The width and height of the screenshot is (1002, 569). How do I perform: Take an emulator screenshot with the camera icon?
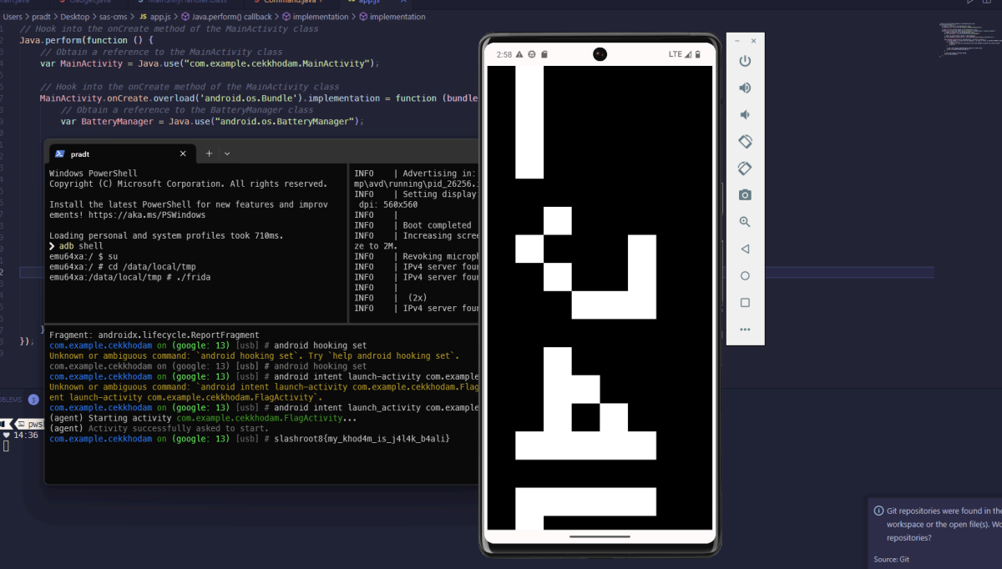(745, 195)
